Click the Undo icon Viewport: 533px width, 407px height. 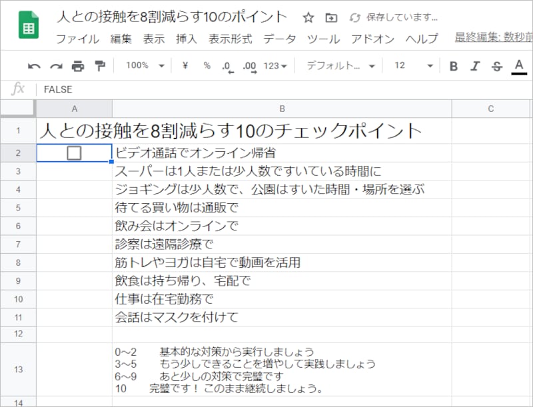[x=34, y=66]
